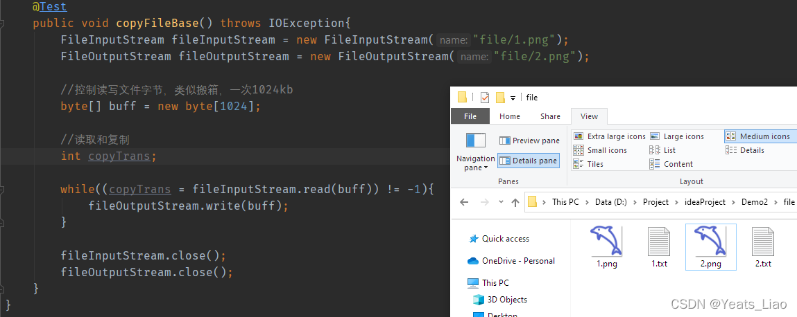Select the 1.png file thumbnail
Viewport: 797px width, 317px height.
point(606,246)
